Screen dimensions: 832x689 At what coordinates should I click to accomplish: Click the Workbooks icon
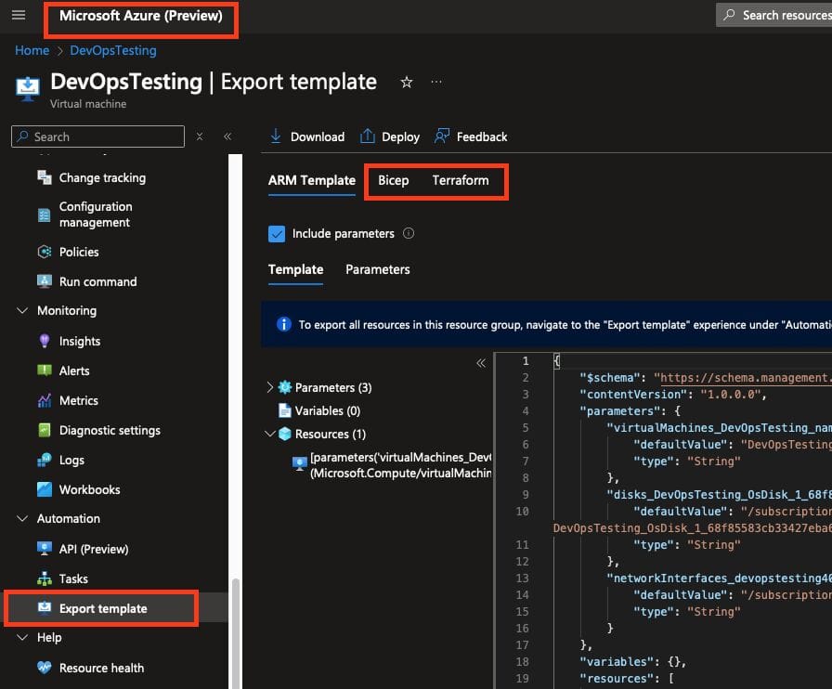45,488
